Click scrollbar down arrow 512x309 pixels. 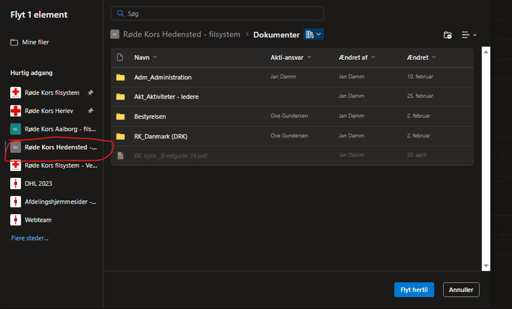(486, 266)
